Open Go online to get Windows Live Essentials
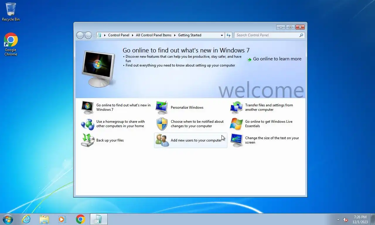The width and height of the screenshot is (375, 225). tap(269, 124)
